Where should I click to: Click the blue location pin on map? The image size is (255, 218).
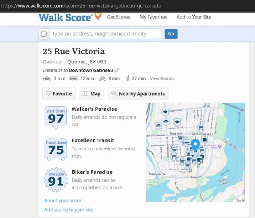pyautogui.click(x=195, y=145)
